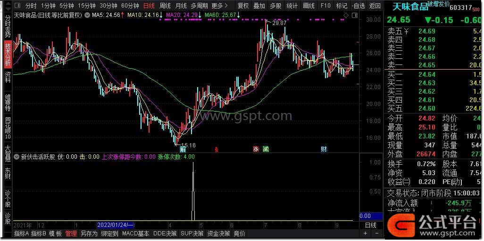484x241 pixels.
Task: Click the 涨 event marker icon
Action: point(256,150)
